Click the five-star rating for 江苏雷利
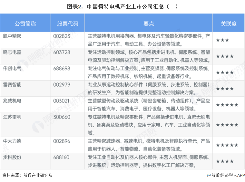Viewport: 245px width, 182px height. click(x=227, y=125)
